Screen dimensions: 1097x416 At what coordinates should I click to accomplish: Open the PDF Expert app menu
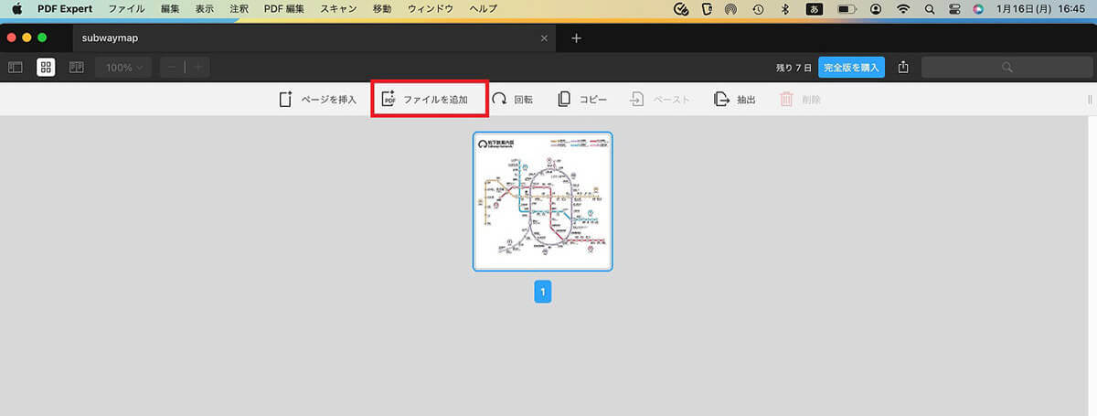[x=65, y=8]
